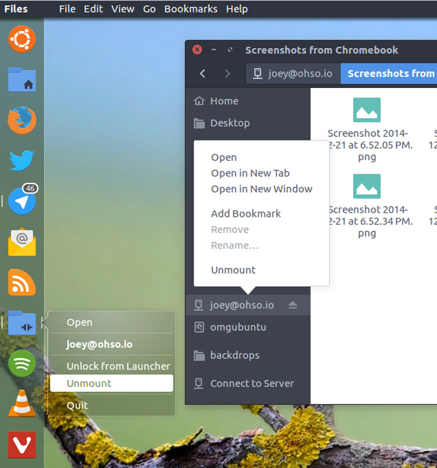Launch Spotify from the dock
This screenshot has height=468, width=437.
click(22, 364)
